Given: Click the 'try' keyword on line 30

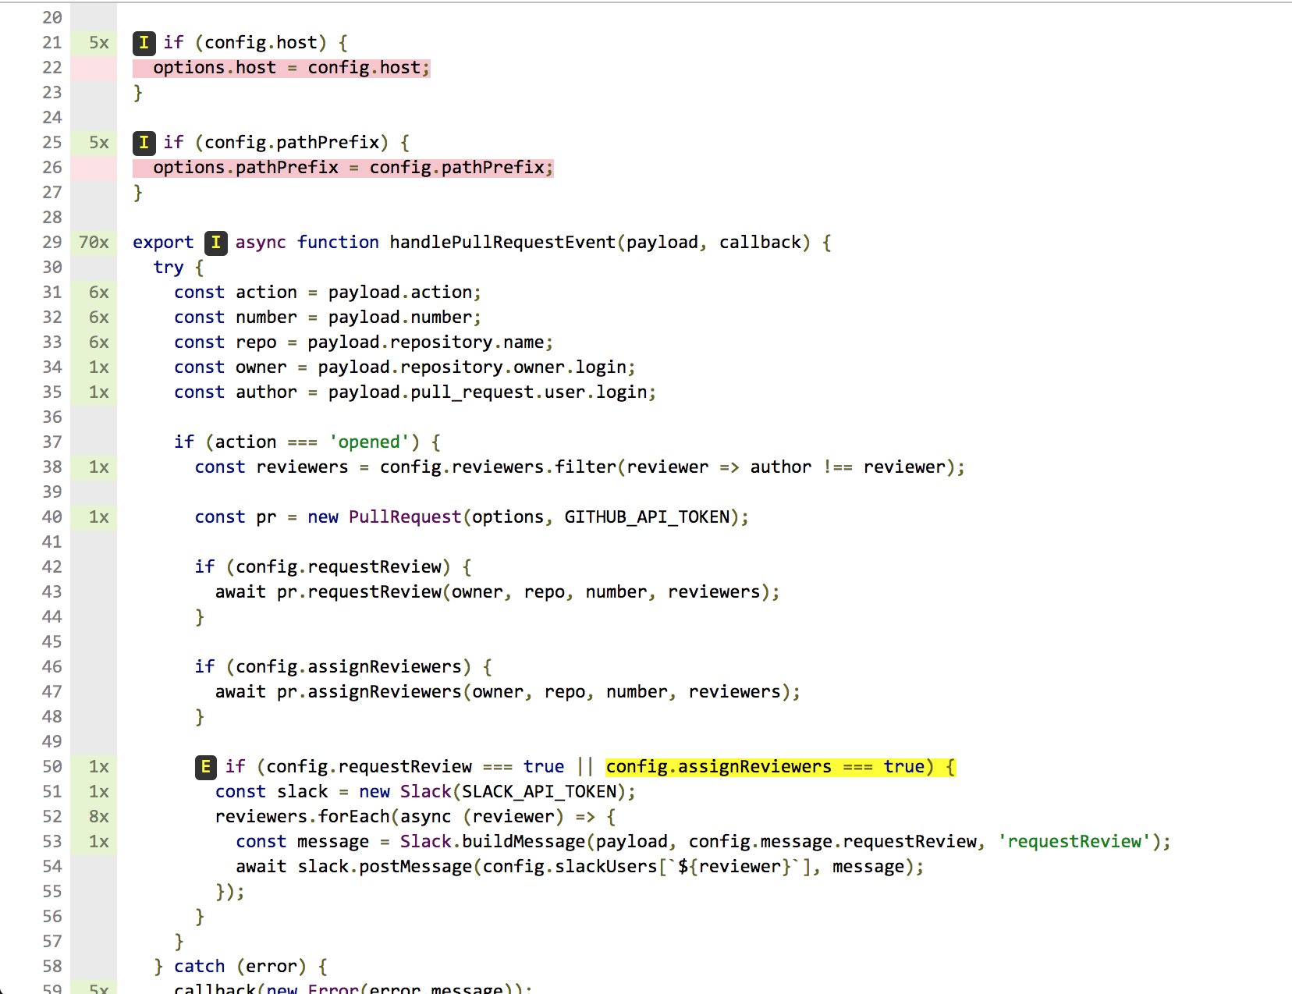Looking at the screenshot, I should click(169, 268).
